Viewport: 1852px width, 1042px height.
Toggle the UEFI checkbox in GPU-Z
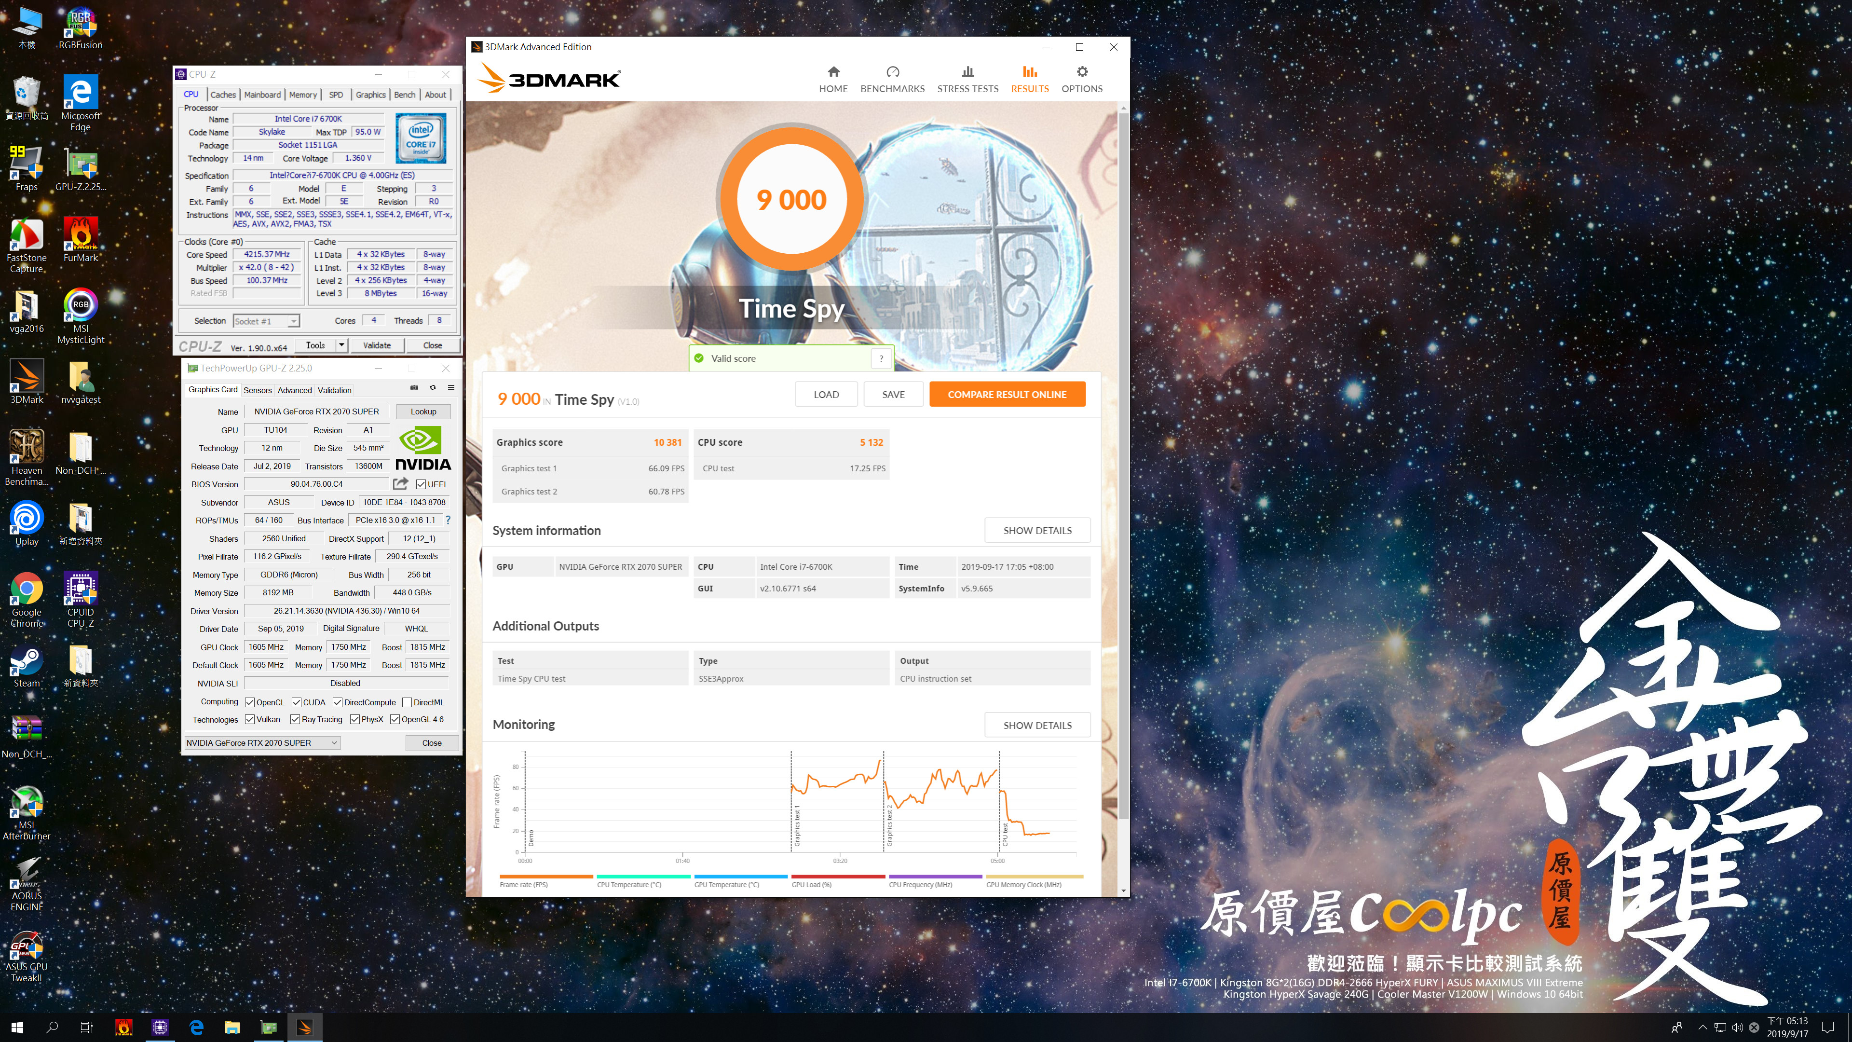point(421,484)
